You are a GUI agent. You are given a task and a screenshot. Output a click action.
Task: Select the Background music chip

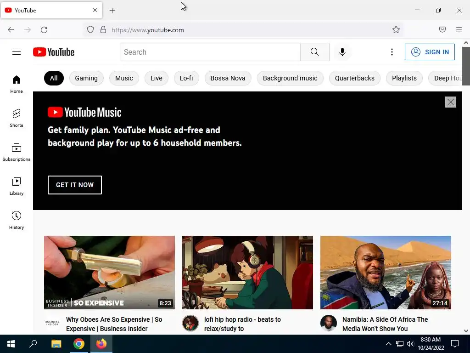(290, 78)
